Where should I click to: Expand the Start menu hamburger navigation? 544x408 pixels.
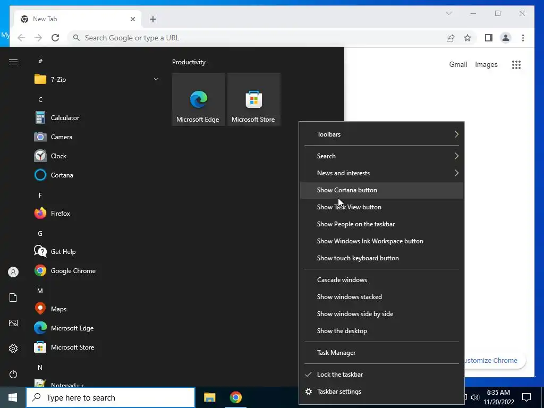pyautogui.click(x=13, y=62)
